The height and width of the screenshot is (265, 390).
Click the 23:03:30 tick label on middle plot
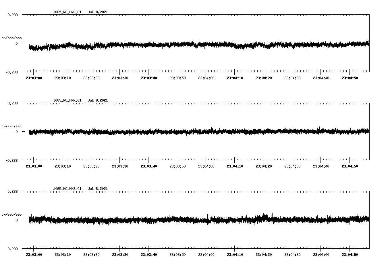point(120,165)
